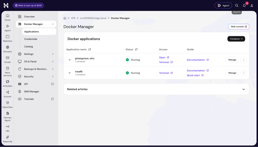Expand Backups & Monitoring submenu
Screen dimensions: 258x147
coord(53,69)
